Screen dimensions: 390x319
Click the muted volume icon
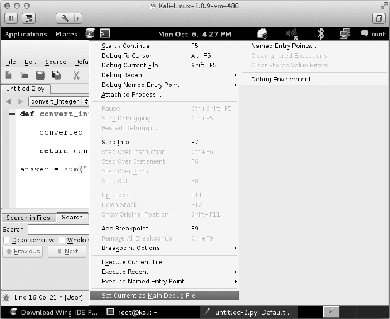291,34
